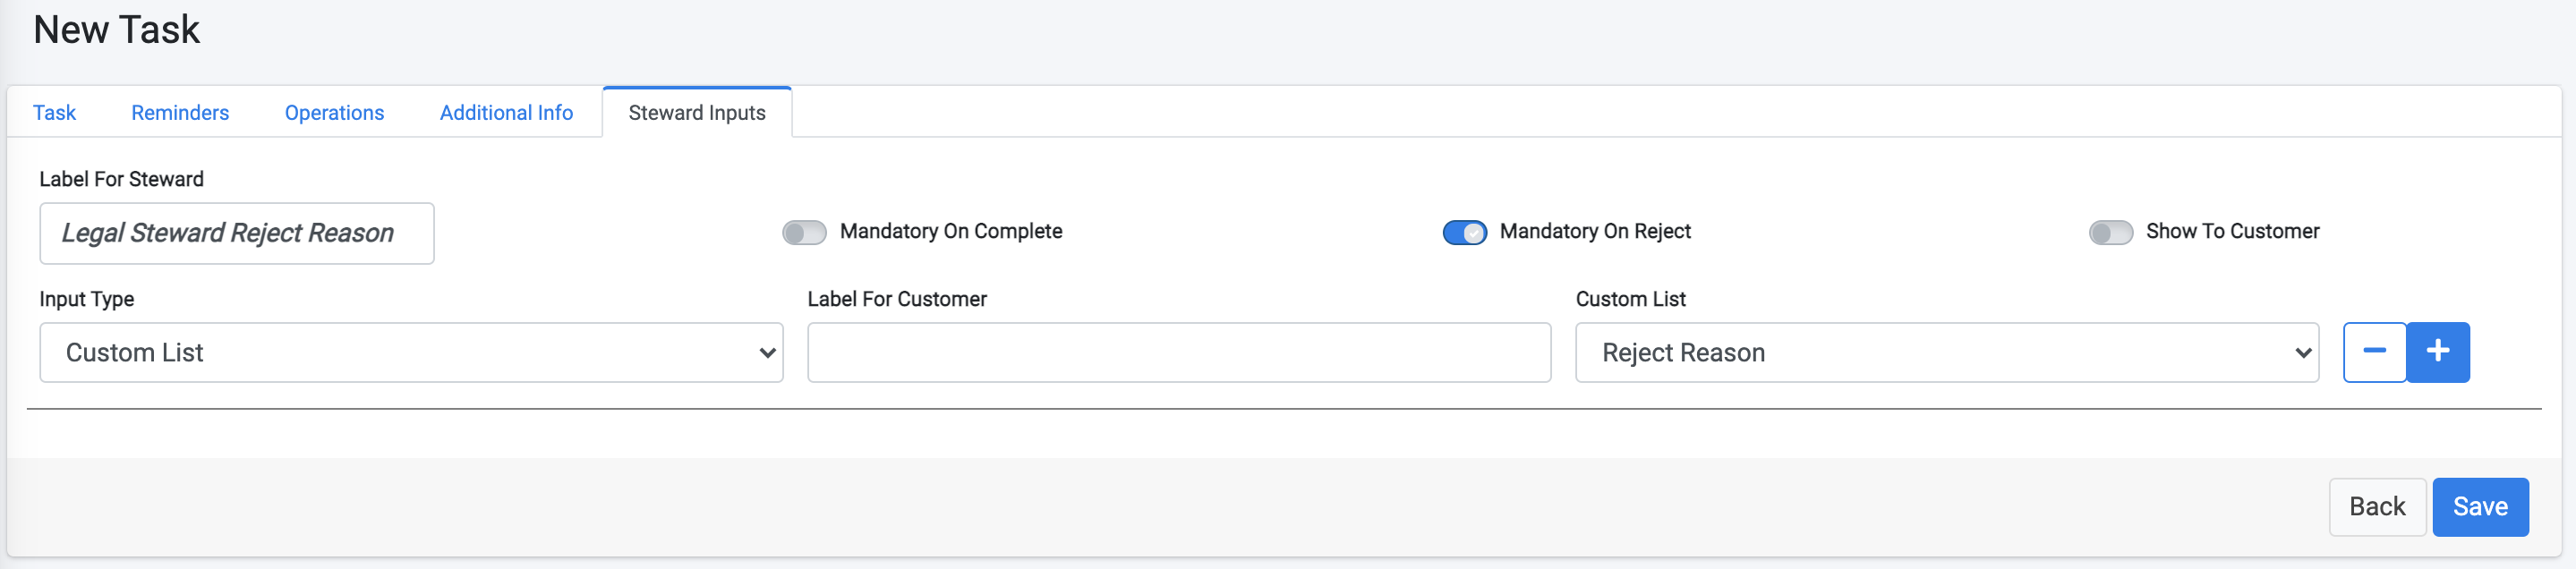Disable the Mandatory On Reject toggle

click(x=1464, y=231)
